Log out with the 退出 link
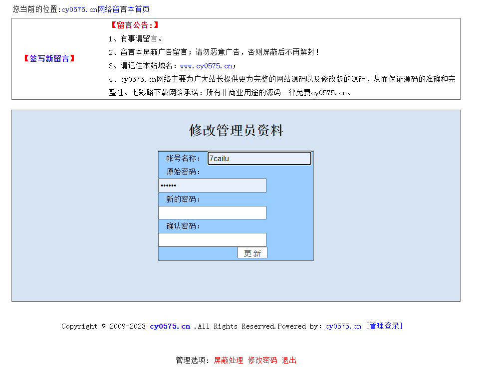 pyautogui.click(x=289, y=361)
